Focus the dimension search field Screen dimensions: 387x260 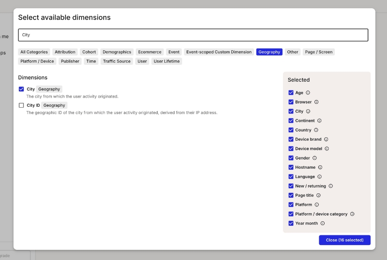(193, 35)
